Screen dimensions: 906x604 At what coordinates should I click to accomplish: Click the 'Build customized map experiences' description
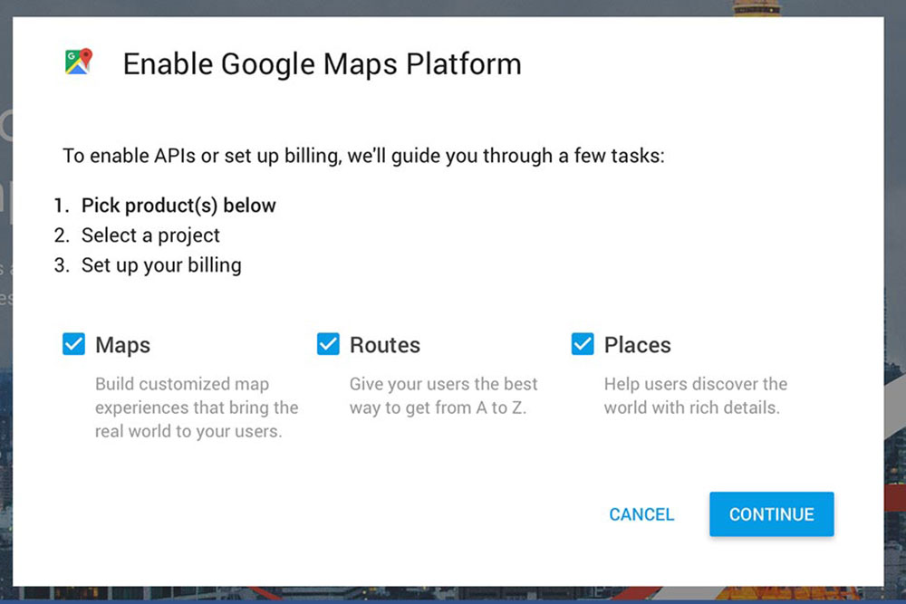[197, 407]
